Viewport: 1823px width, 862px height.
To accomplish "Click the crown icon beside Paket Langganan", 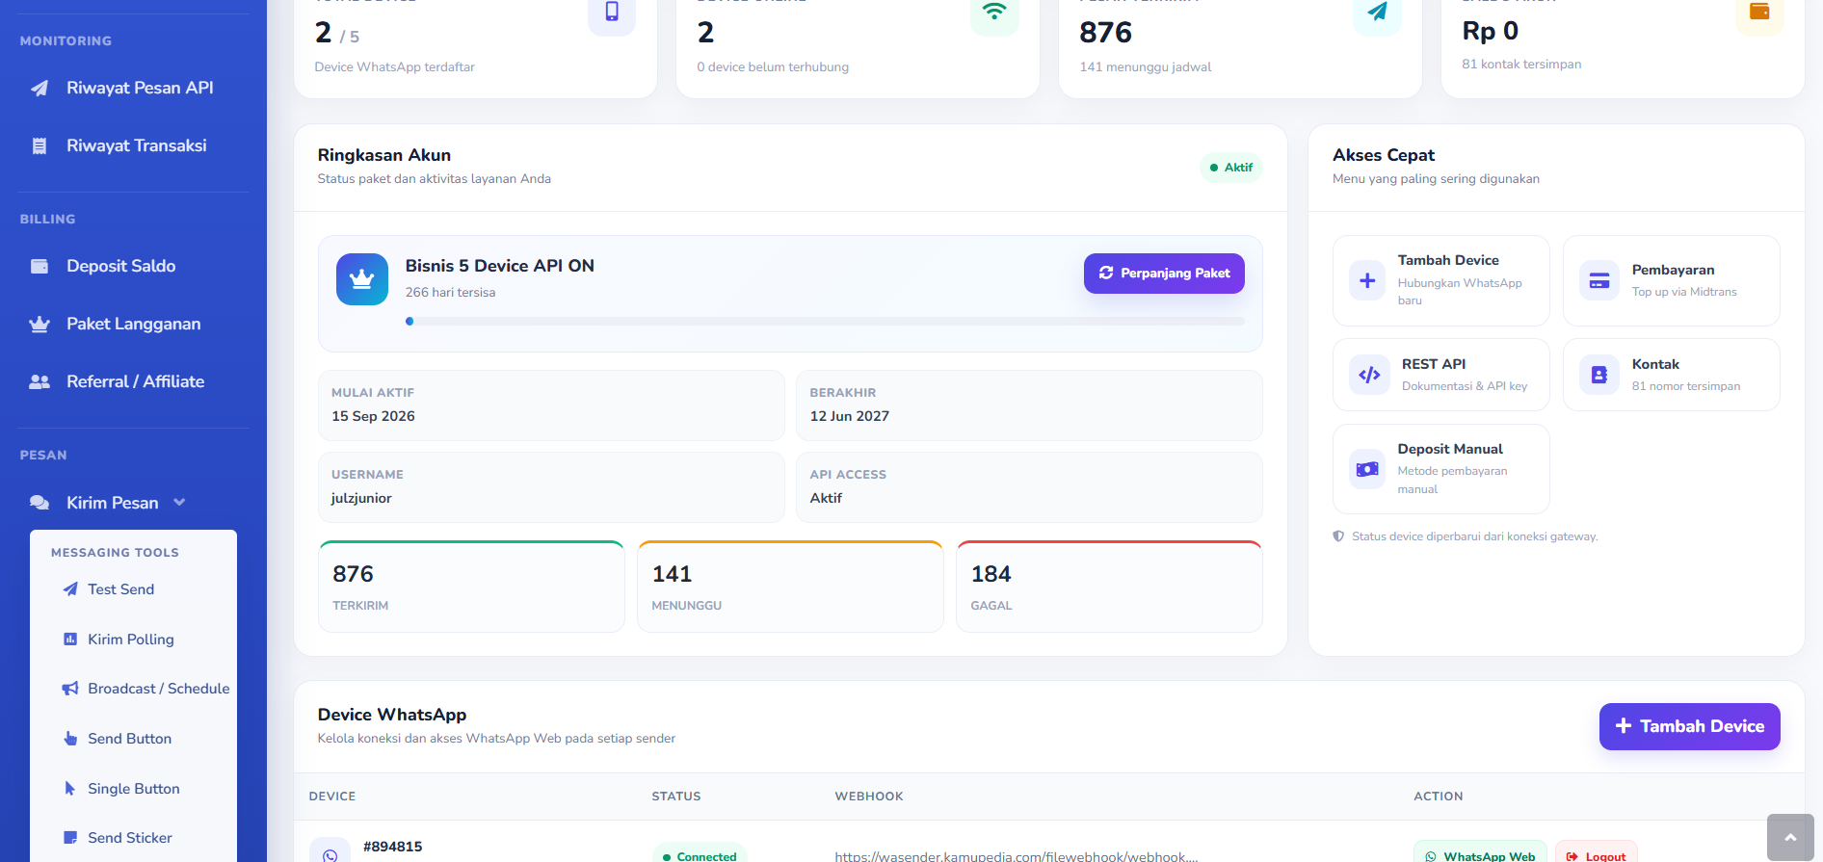I will click(x=40, y=325).
